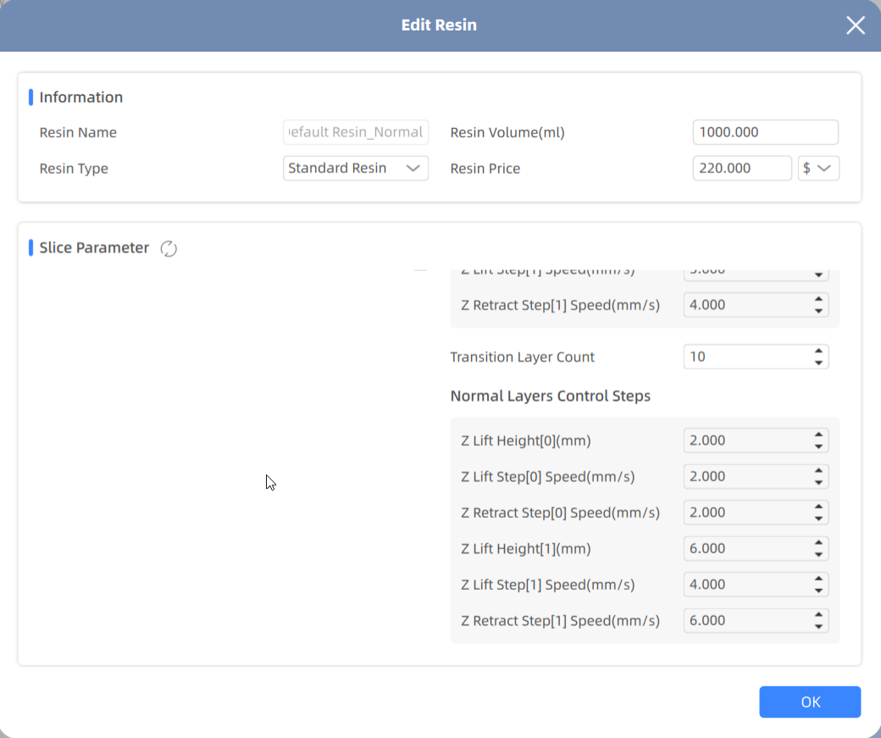
Task: Decrease the Transition Layer Count value
Action: pos(818,363)
